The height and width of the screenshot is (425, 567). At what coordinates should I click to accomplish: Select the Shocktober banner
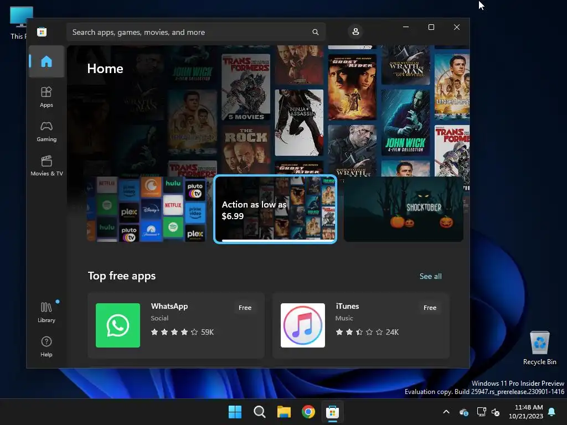(403, 209)
